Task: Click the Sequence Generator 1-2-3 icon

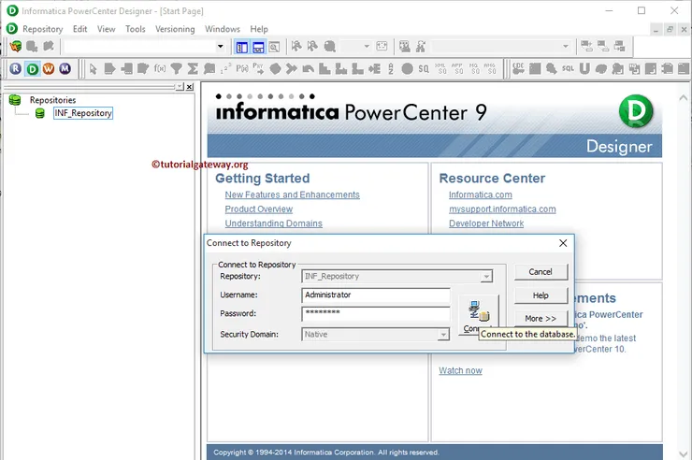Action: (225, 69)
